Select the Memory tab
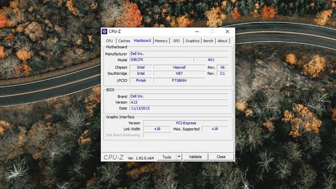The image size is (336, 189). pyautogui.click(x=161, y=41)
